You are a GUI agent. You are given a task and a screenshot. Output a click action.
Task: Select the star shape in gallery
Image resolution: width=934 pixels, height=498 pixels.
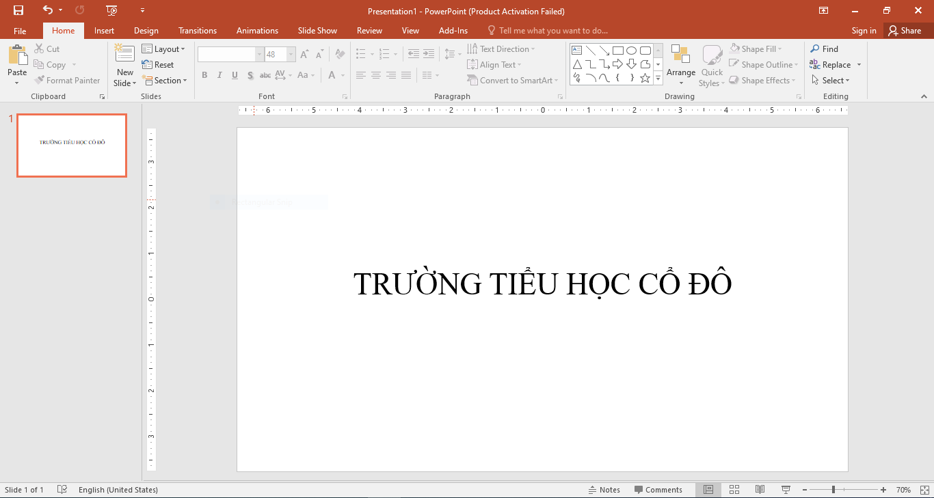645,79
